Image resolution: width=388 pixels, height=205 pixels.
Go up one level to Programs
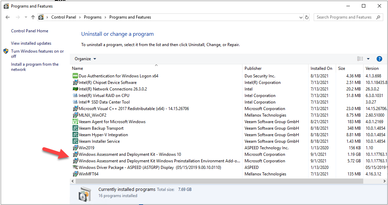33,17
